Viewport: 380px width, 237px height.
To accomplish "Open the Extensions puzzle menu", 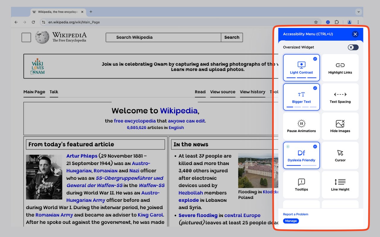I will pyautogui.click(x=337, y=22).
